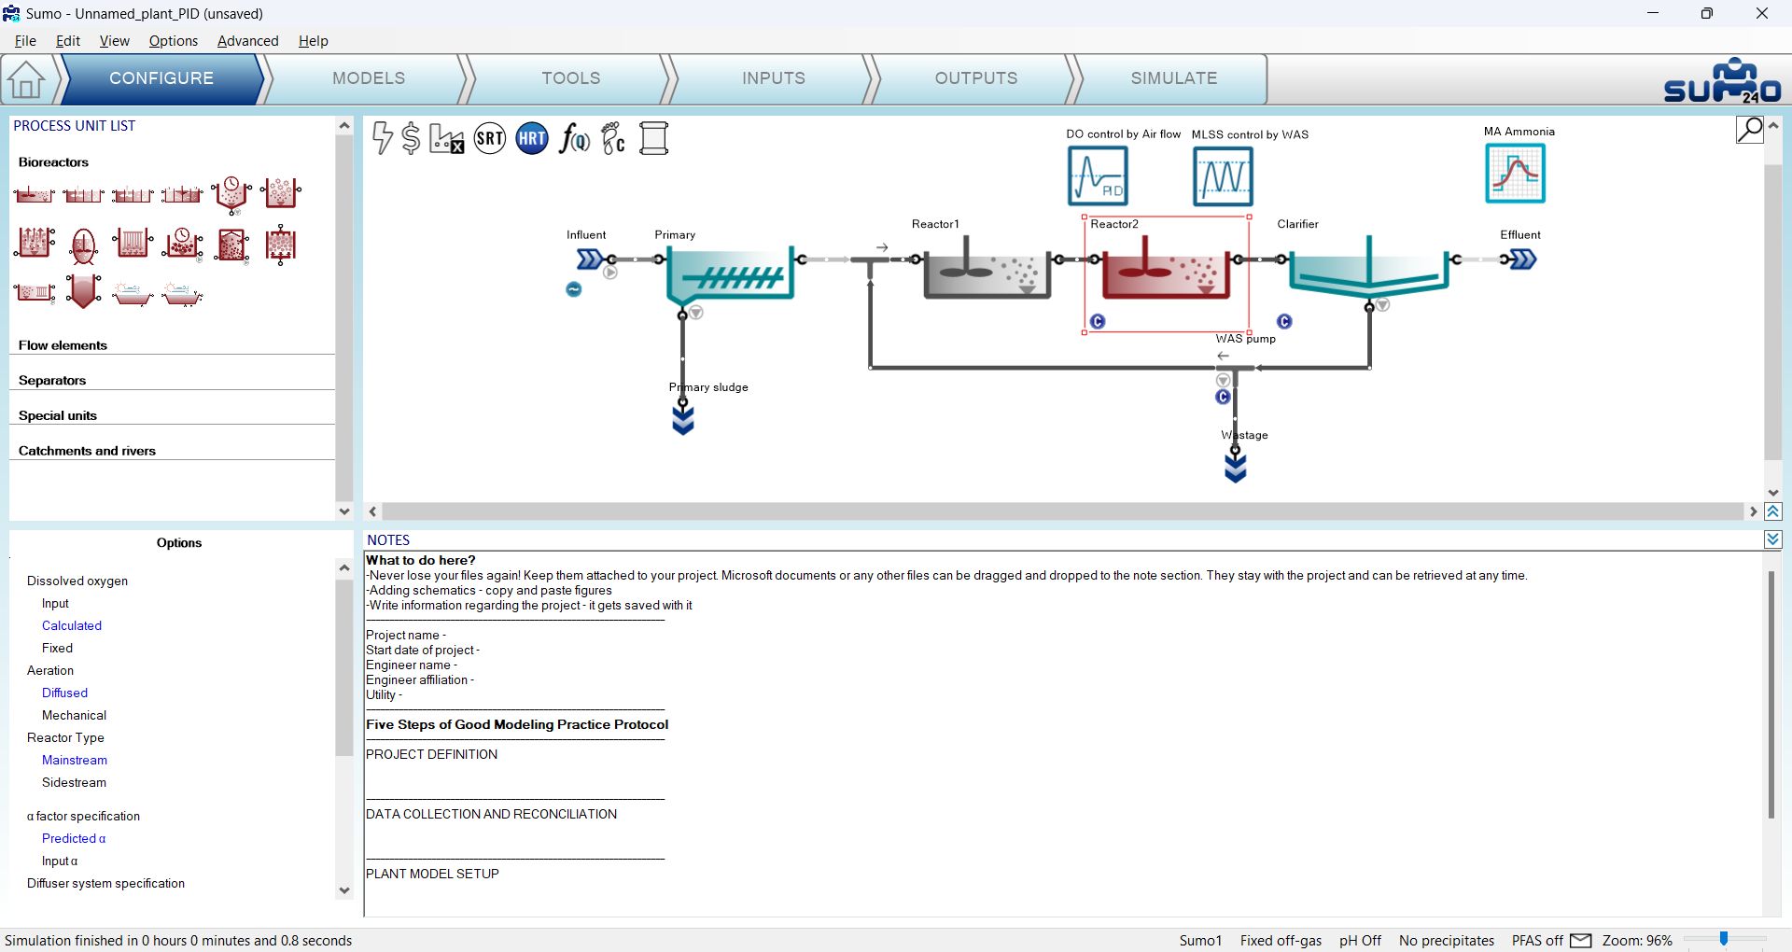The width and height of the screenshot is (1792, 952).
Task: Open the Options menu
Action: [174, 41]
